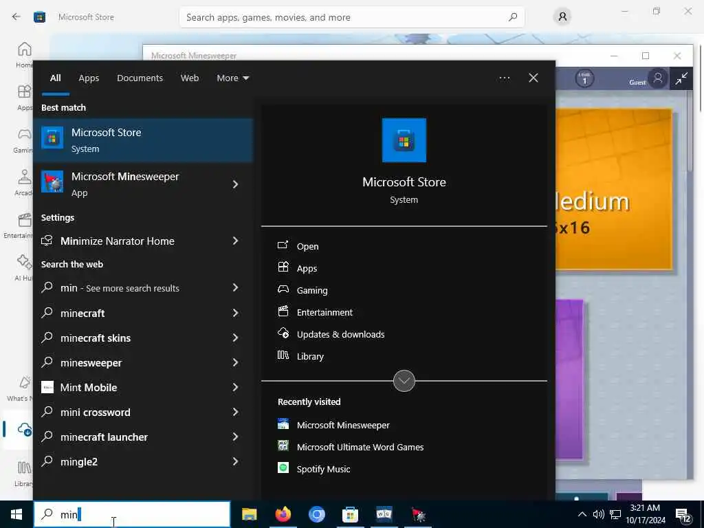
Task: Click Minesweeper exit fullscreen arrows icon
Action: tap(681, 78)
